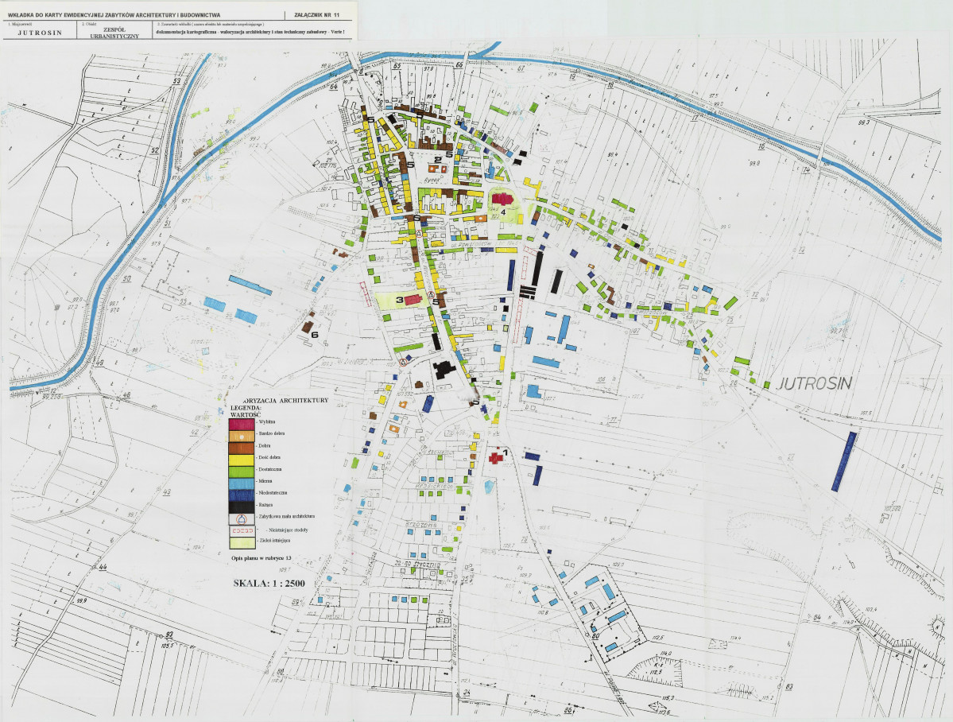The width and height of the screenshot is (953, 722).
Task: Pick the Dość dobra yellow legend swatch
Action: coord(242,459)
